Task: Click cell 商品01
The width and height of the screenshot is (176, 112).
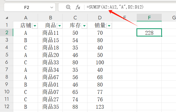Action: 51,84
